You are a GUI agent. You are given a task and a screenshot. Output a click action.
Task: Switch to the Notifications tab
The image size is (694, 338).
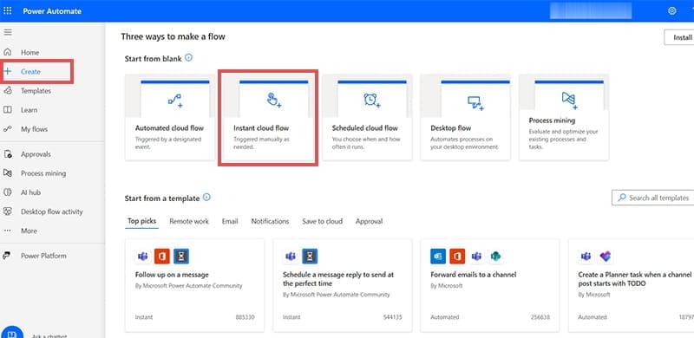(x=270, y=221)
